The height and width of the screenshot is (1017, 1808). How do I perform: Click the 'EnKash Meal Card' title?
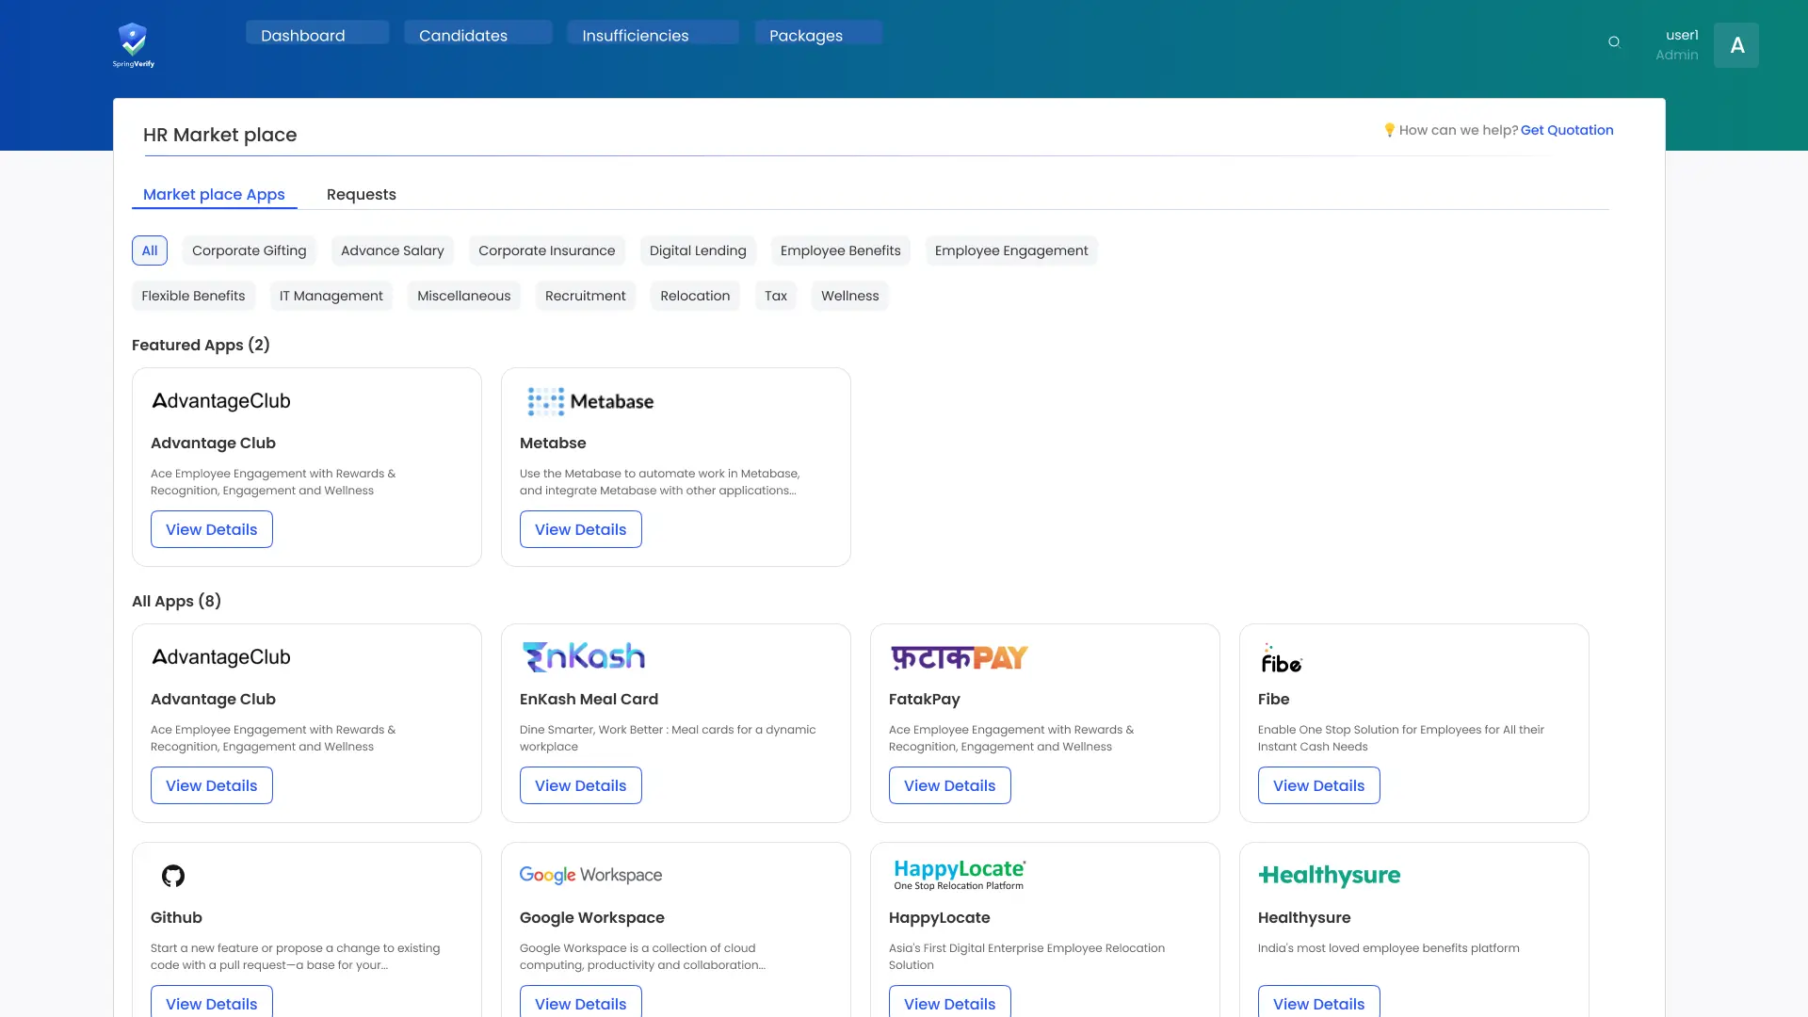click(589, 699)
